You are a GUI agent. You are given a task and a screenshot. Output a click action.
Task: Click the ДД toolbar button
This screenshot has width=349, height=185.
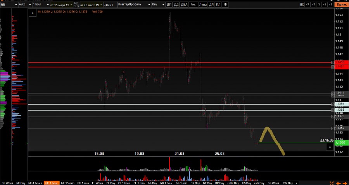176,5
